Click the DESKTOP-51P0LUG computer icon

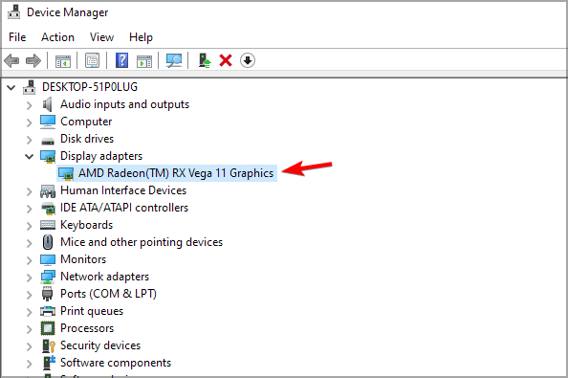30,87
